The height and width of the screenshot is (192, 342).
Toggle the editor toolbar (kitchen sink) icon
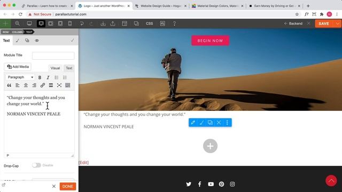coord(68,85)
